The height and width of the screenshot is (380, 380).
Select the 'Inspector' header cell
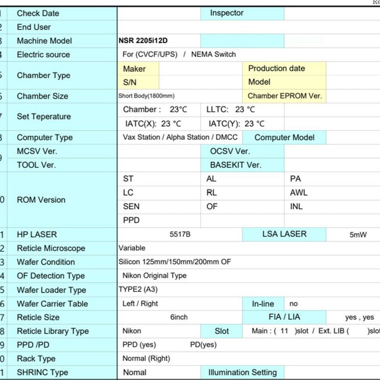242,13
